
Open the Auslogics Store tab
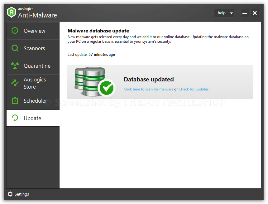pos(33,83)
